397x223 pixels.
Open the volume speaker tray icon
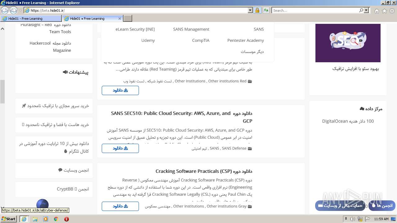(353, 219)
